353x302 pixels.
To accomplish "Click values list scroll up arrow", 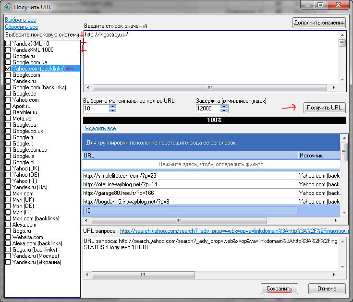I will point(342,35).
